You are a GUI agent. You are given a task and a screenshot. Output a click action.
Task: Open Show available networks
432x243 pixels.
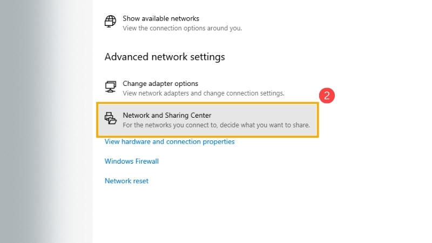coord(161,18)
